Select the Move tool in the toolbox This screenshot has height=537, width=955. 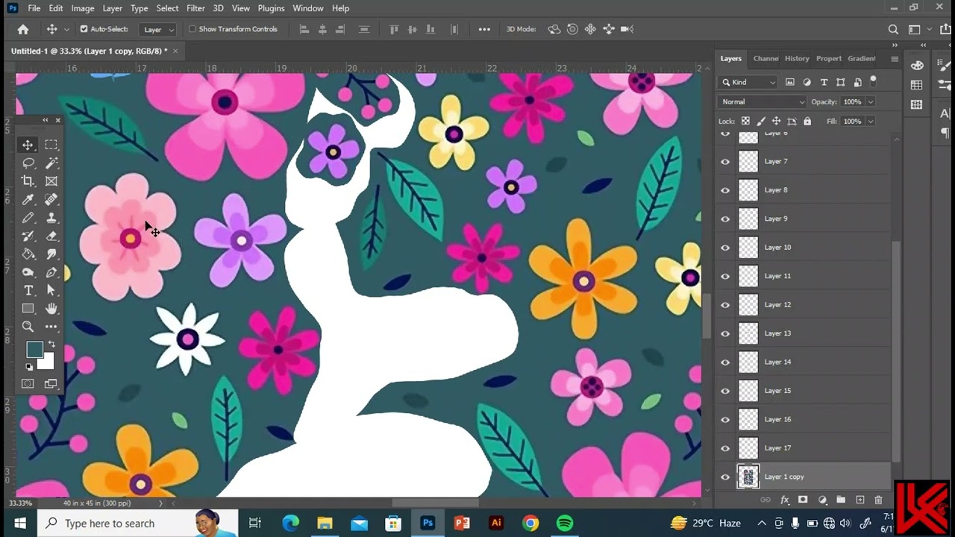(x=28, y=145)
